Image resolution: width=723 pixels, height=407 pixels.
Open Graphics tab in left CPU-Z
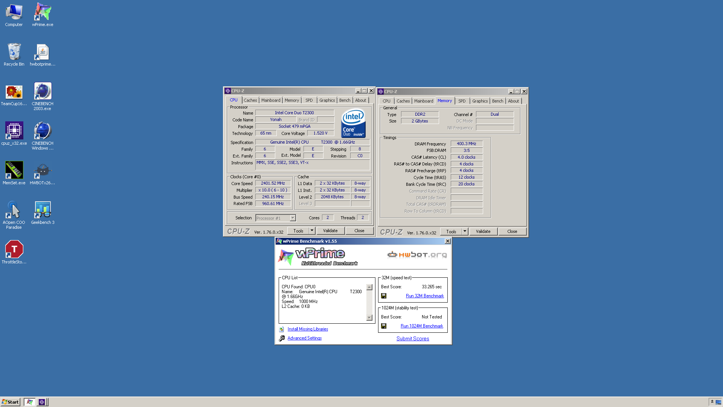click(327, 100)
